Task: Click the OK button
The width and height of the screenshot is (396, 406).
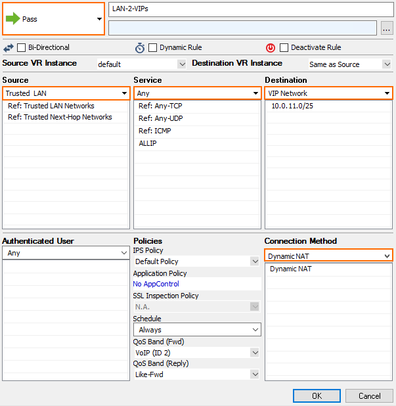Action: point(317,396)
